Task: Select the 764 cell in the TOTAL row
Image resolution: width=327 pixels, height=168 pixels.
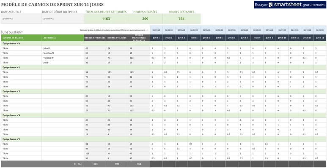Action: [x=139, y=164]
